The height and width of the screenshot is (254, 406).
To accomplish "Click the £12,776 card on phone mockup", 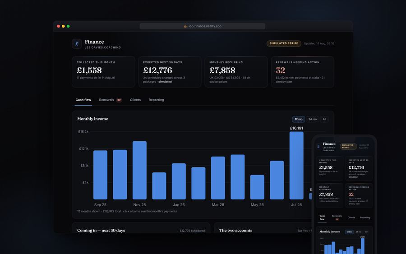I will coord(359,168).
